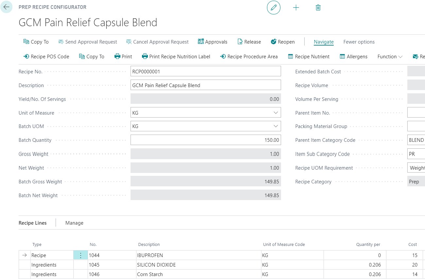Image resolution: width=425 pixels, height=279 pixels.
Task: Click Send Approval Request
Action: pyautogui.click(x=87, y=42)
